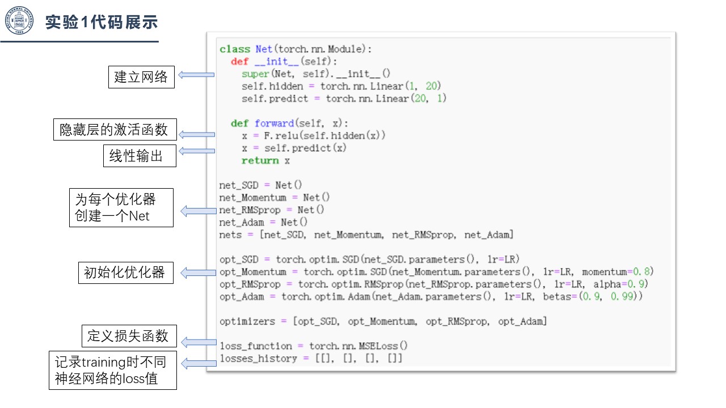Click the arrow pointing from net_RMSprop line
726x408 pixels.
tap(199, 211)
